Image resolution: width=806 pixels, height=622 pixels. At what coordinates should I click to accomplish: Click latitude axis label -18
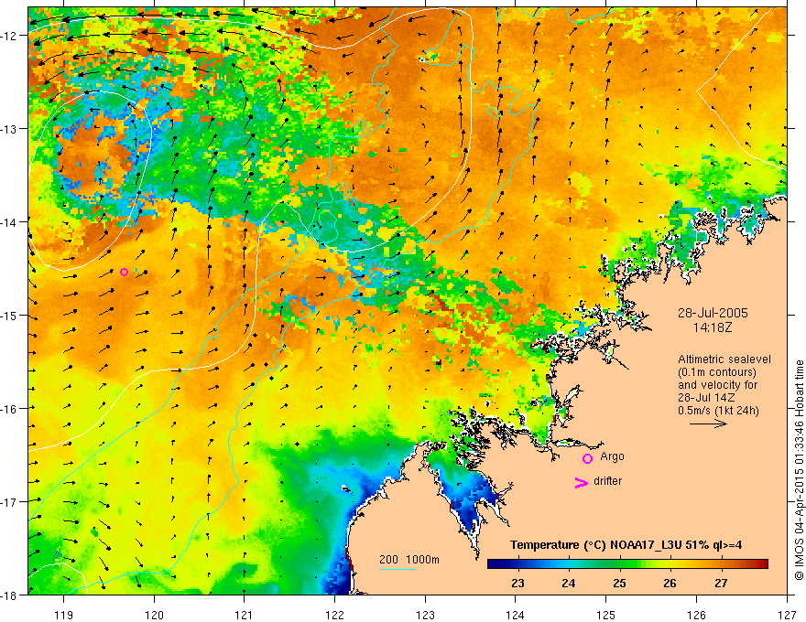pos(10,595)
